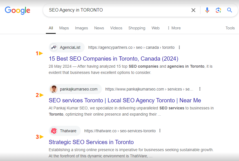Select the News tab

pyautogui.click(x=99, y=28)
